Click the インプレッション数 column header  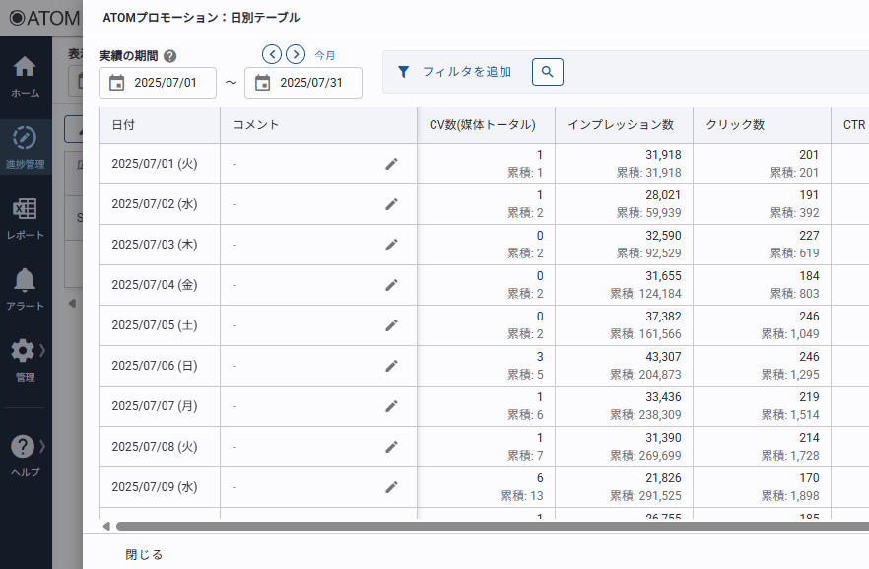[621, 125]
